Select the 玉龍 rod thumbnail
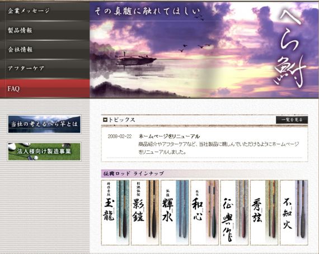 pyautogui.click(x=115, y=213)
